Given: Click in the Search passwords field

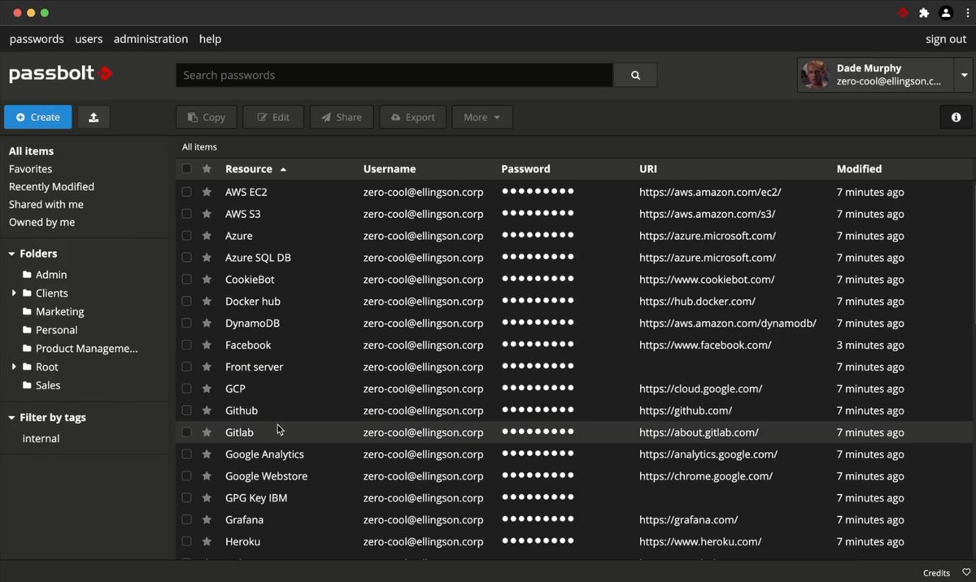Looking at the screenshot, I should 394,75.
